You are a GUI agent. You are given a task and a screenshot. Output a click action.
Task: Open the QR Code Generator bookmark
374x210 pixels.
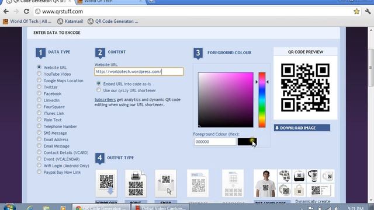point(113,22)
